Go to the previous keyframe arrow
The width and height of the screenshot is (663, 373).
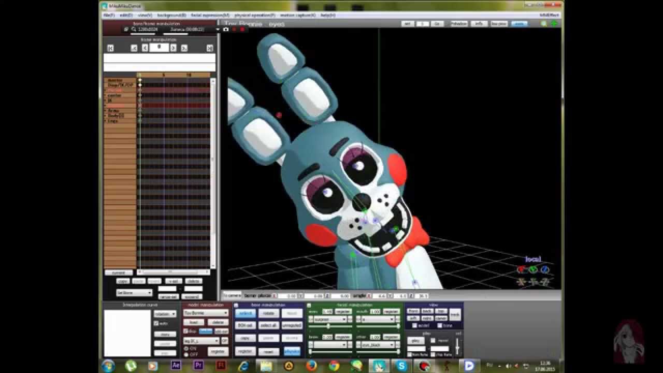coord(134,48)
